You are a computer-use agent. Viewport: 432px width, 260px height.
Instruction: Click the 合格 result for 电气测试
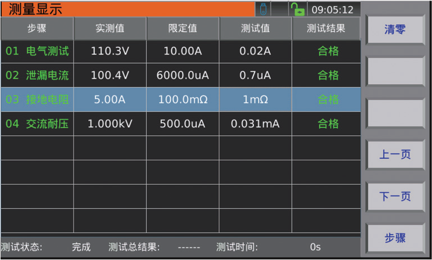328,51
